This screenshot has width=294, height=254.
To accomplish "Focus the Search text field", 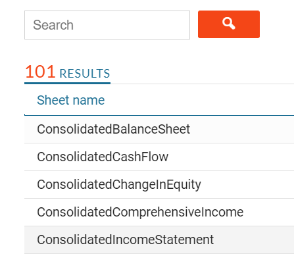I will (x=107, y=25).
